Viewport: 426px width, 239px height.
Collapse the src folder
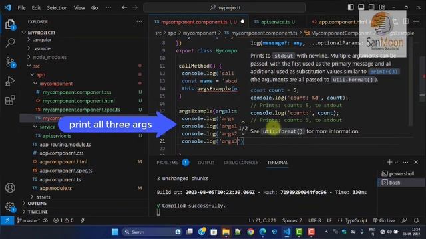(x=36, y=66)
